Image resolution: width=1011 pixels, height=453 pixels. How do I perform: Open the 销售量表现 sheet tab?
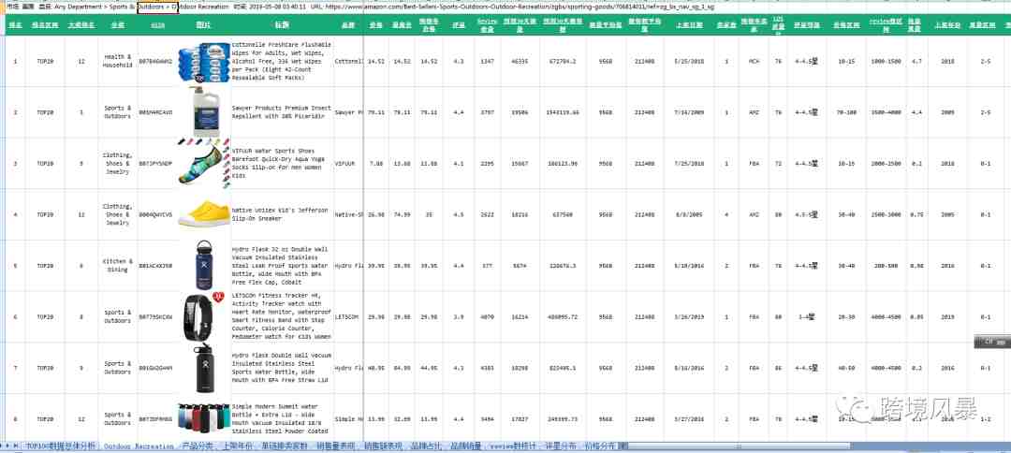335,446
